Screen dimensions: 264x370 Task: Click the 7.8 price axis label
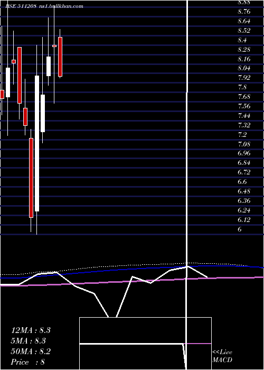pyautogui.click(x=242, y=87)
